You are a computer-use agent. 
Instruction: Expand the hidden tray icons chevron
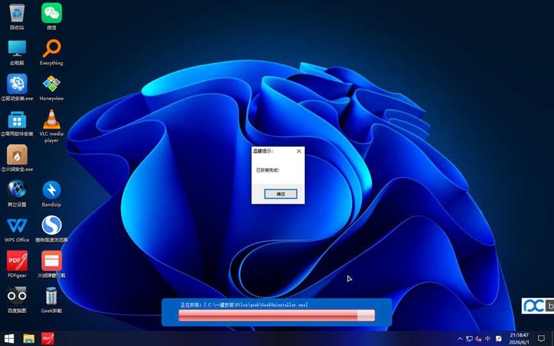460,338
